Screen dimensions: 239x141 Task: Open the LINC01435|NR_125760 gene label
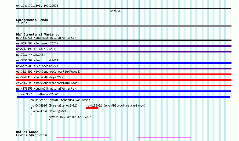[31, 135]
